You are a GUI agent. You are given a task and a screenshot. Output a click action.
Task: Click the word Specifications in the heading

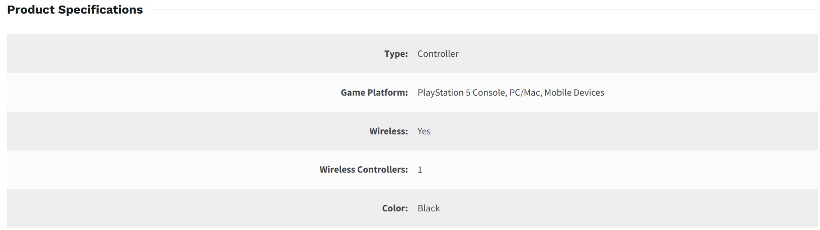[101, 10]
